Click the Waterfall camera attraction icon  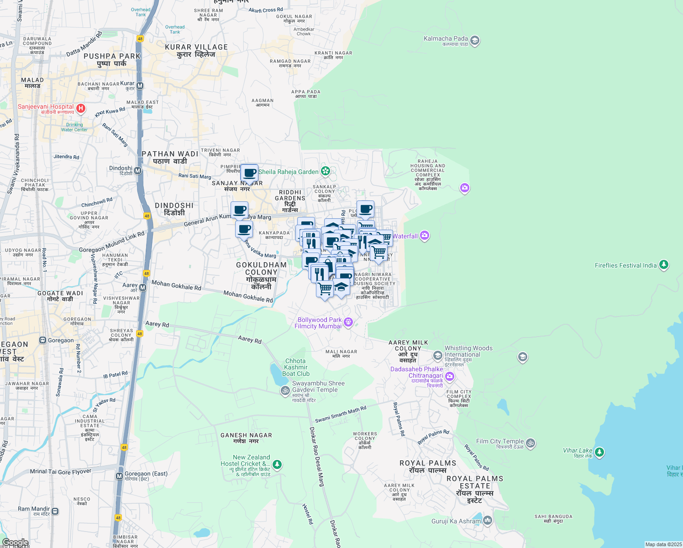click(x=425, y=236)
